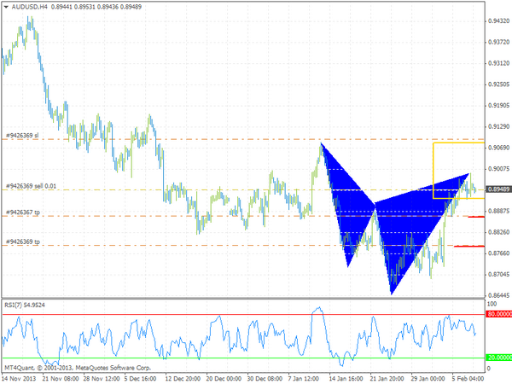
Task: Click the 14 Jan 16:00 time label
Action: tap(346, 379)
